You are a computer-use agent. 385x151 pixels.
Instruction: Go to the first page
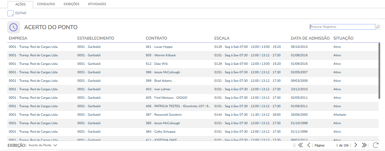[x=301, y=145]
